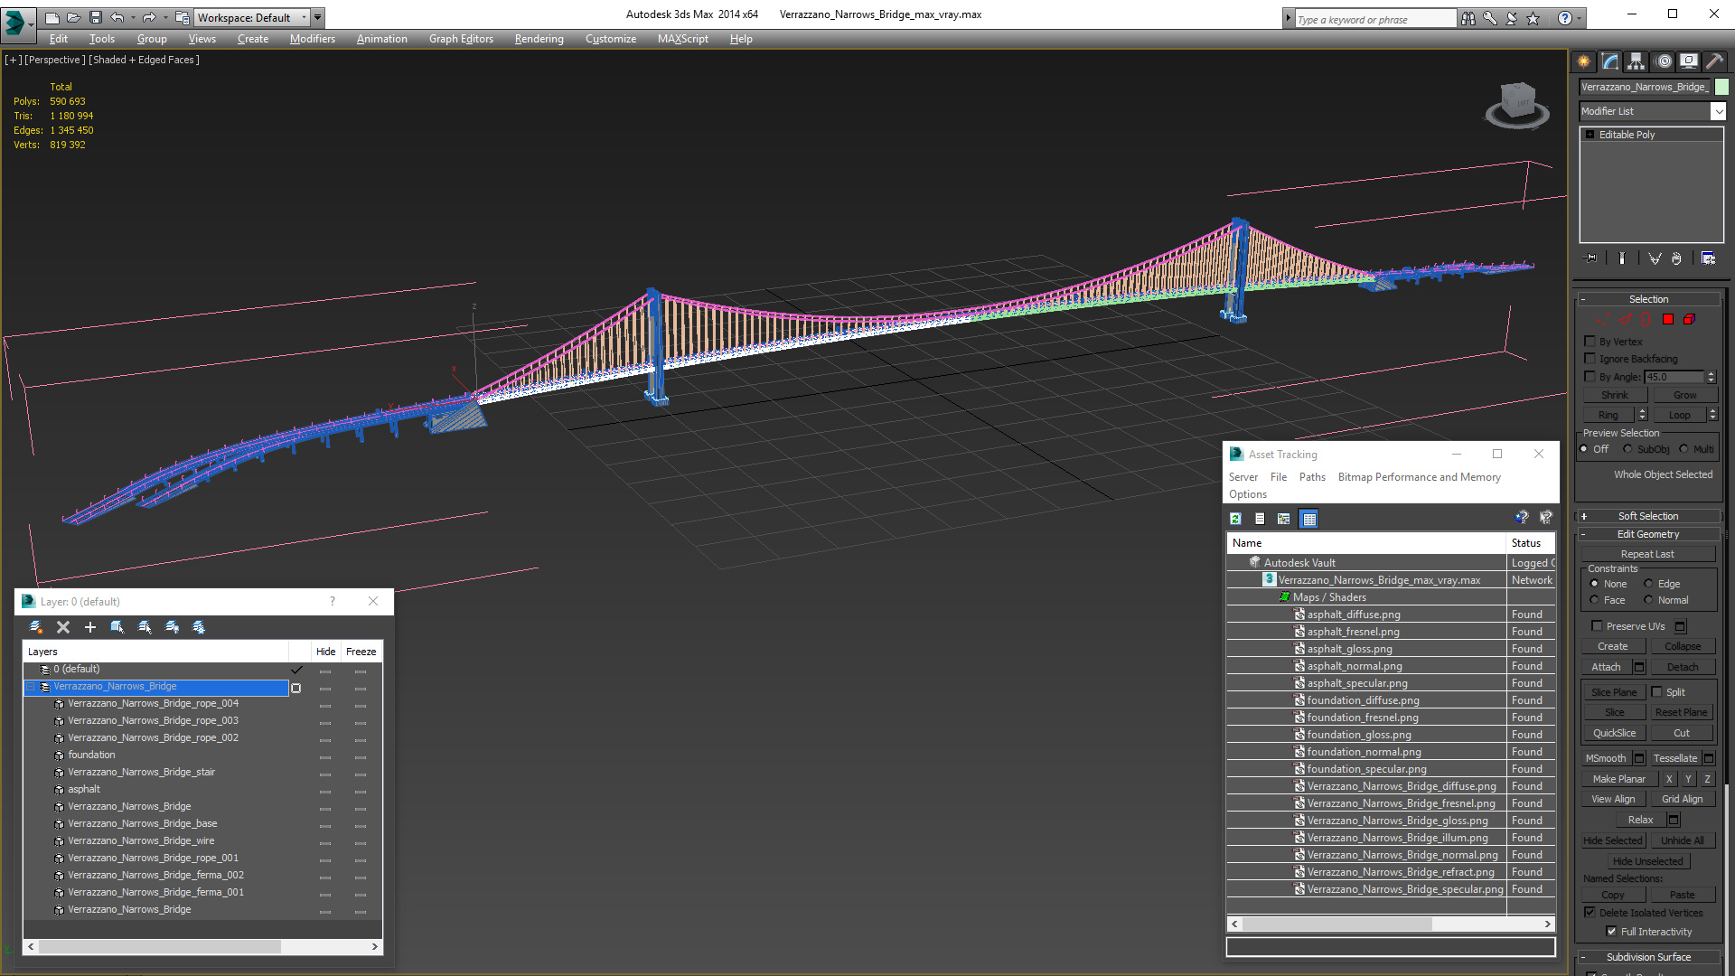Refresh the Asset Tracking list
The height and width of the screenshot is (976, 1735).
coord(1235,519)
